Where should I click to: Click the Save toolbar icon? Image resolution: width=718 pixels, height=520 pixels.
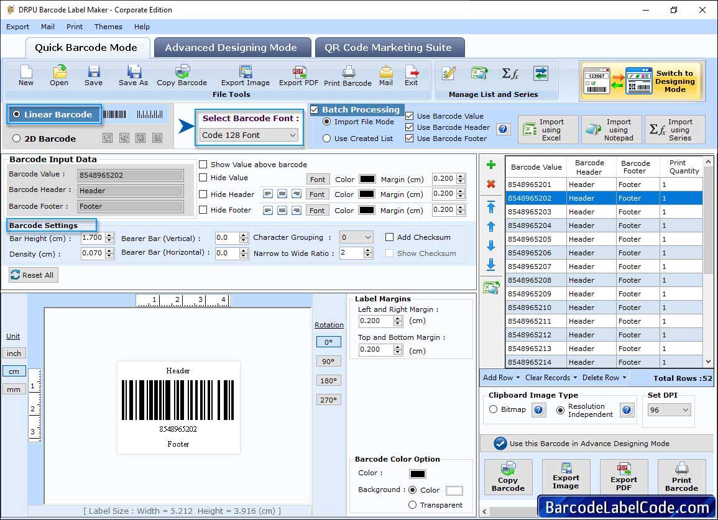pyautogui.click(x=93, y=76)
